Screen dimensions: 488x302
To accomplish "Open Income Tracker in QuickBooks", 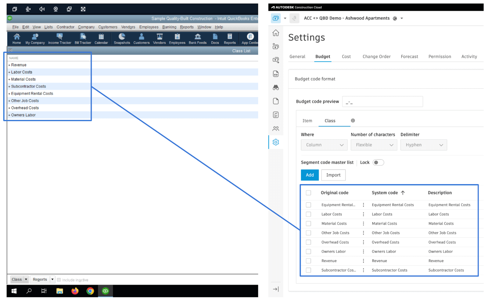I will point(59,39).
